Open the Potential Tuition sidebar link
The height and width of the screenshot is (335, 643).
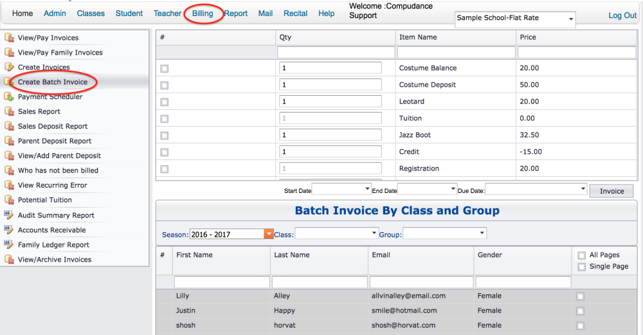[x=45, y=200]
